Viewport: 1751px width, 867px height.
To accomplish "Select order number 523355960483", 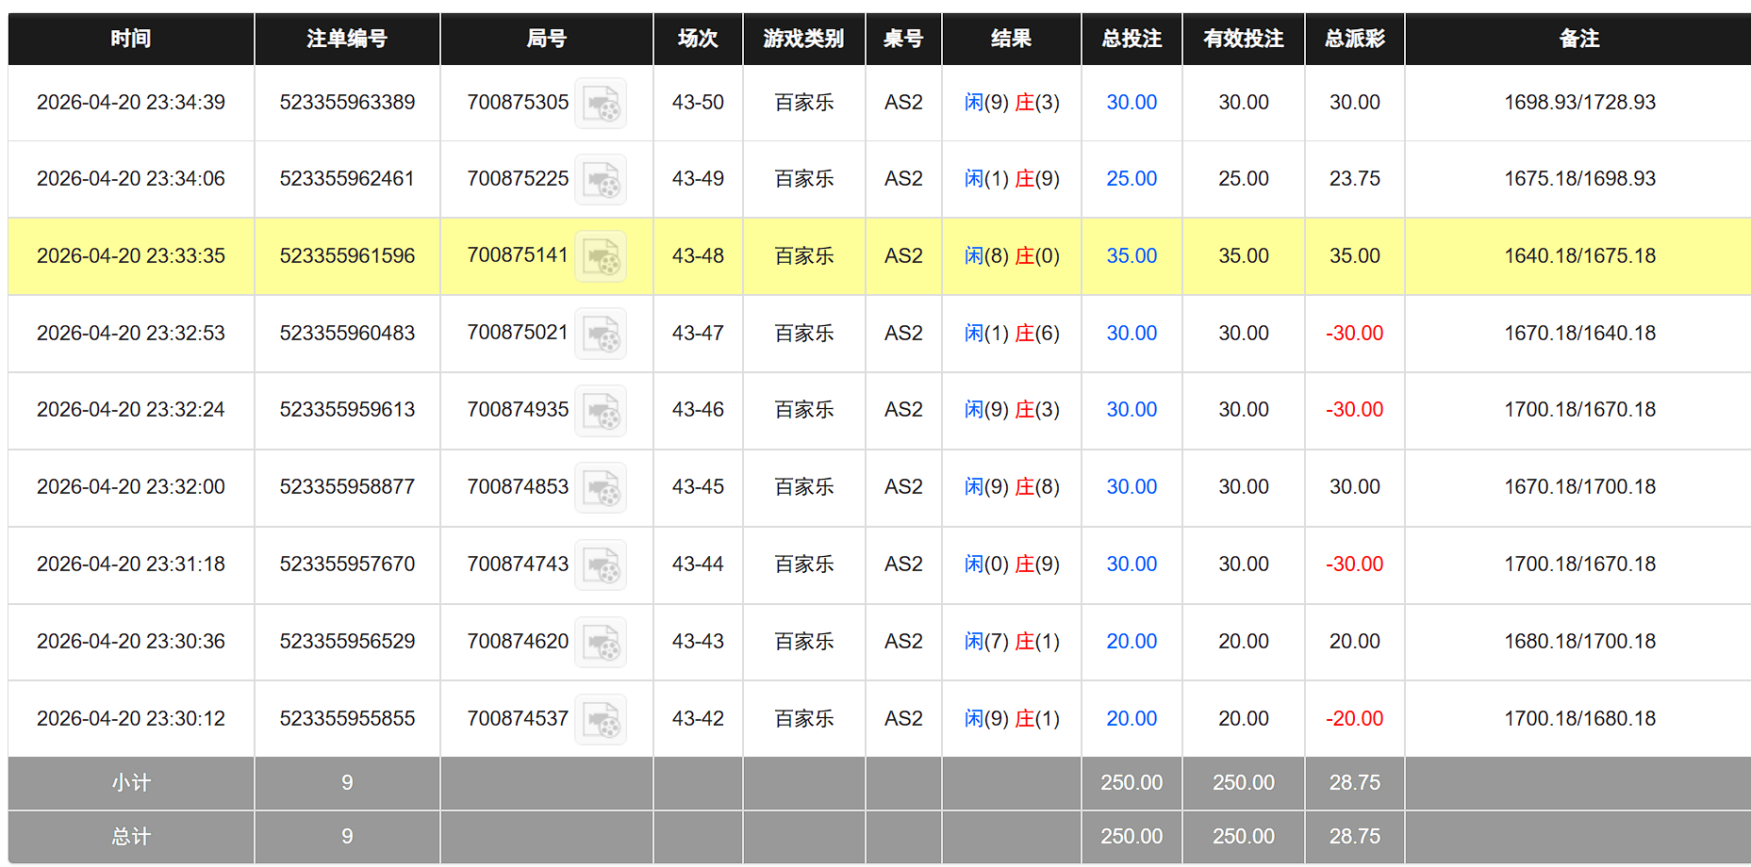I will [x=347, y=333].
